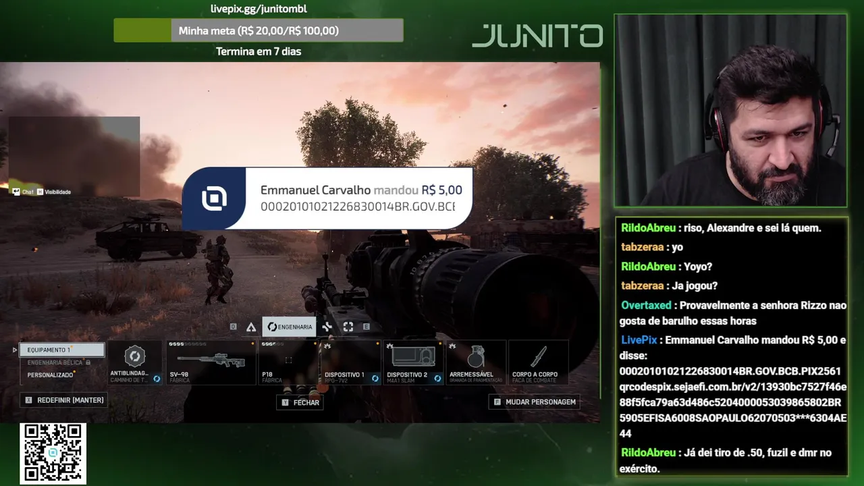Select the Recon class crosshair icon
This screenshot has width=864, height=486.
[348, 327]
